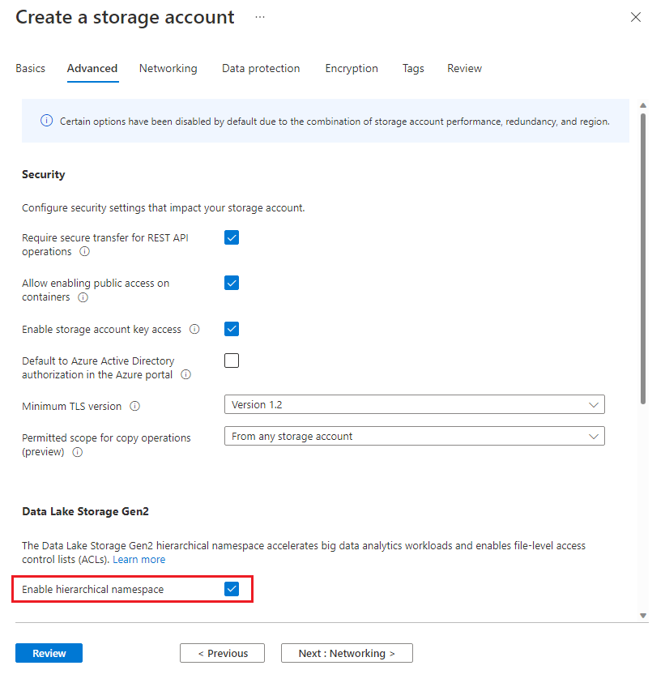
Task: Open the ellipsis more options menu
Action: tap(259, 17)
